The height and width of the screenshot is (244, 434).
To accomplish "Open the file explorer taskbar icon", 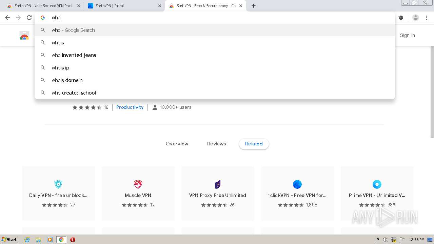I will click(x=38, y=240).
